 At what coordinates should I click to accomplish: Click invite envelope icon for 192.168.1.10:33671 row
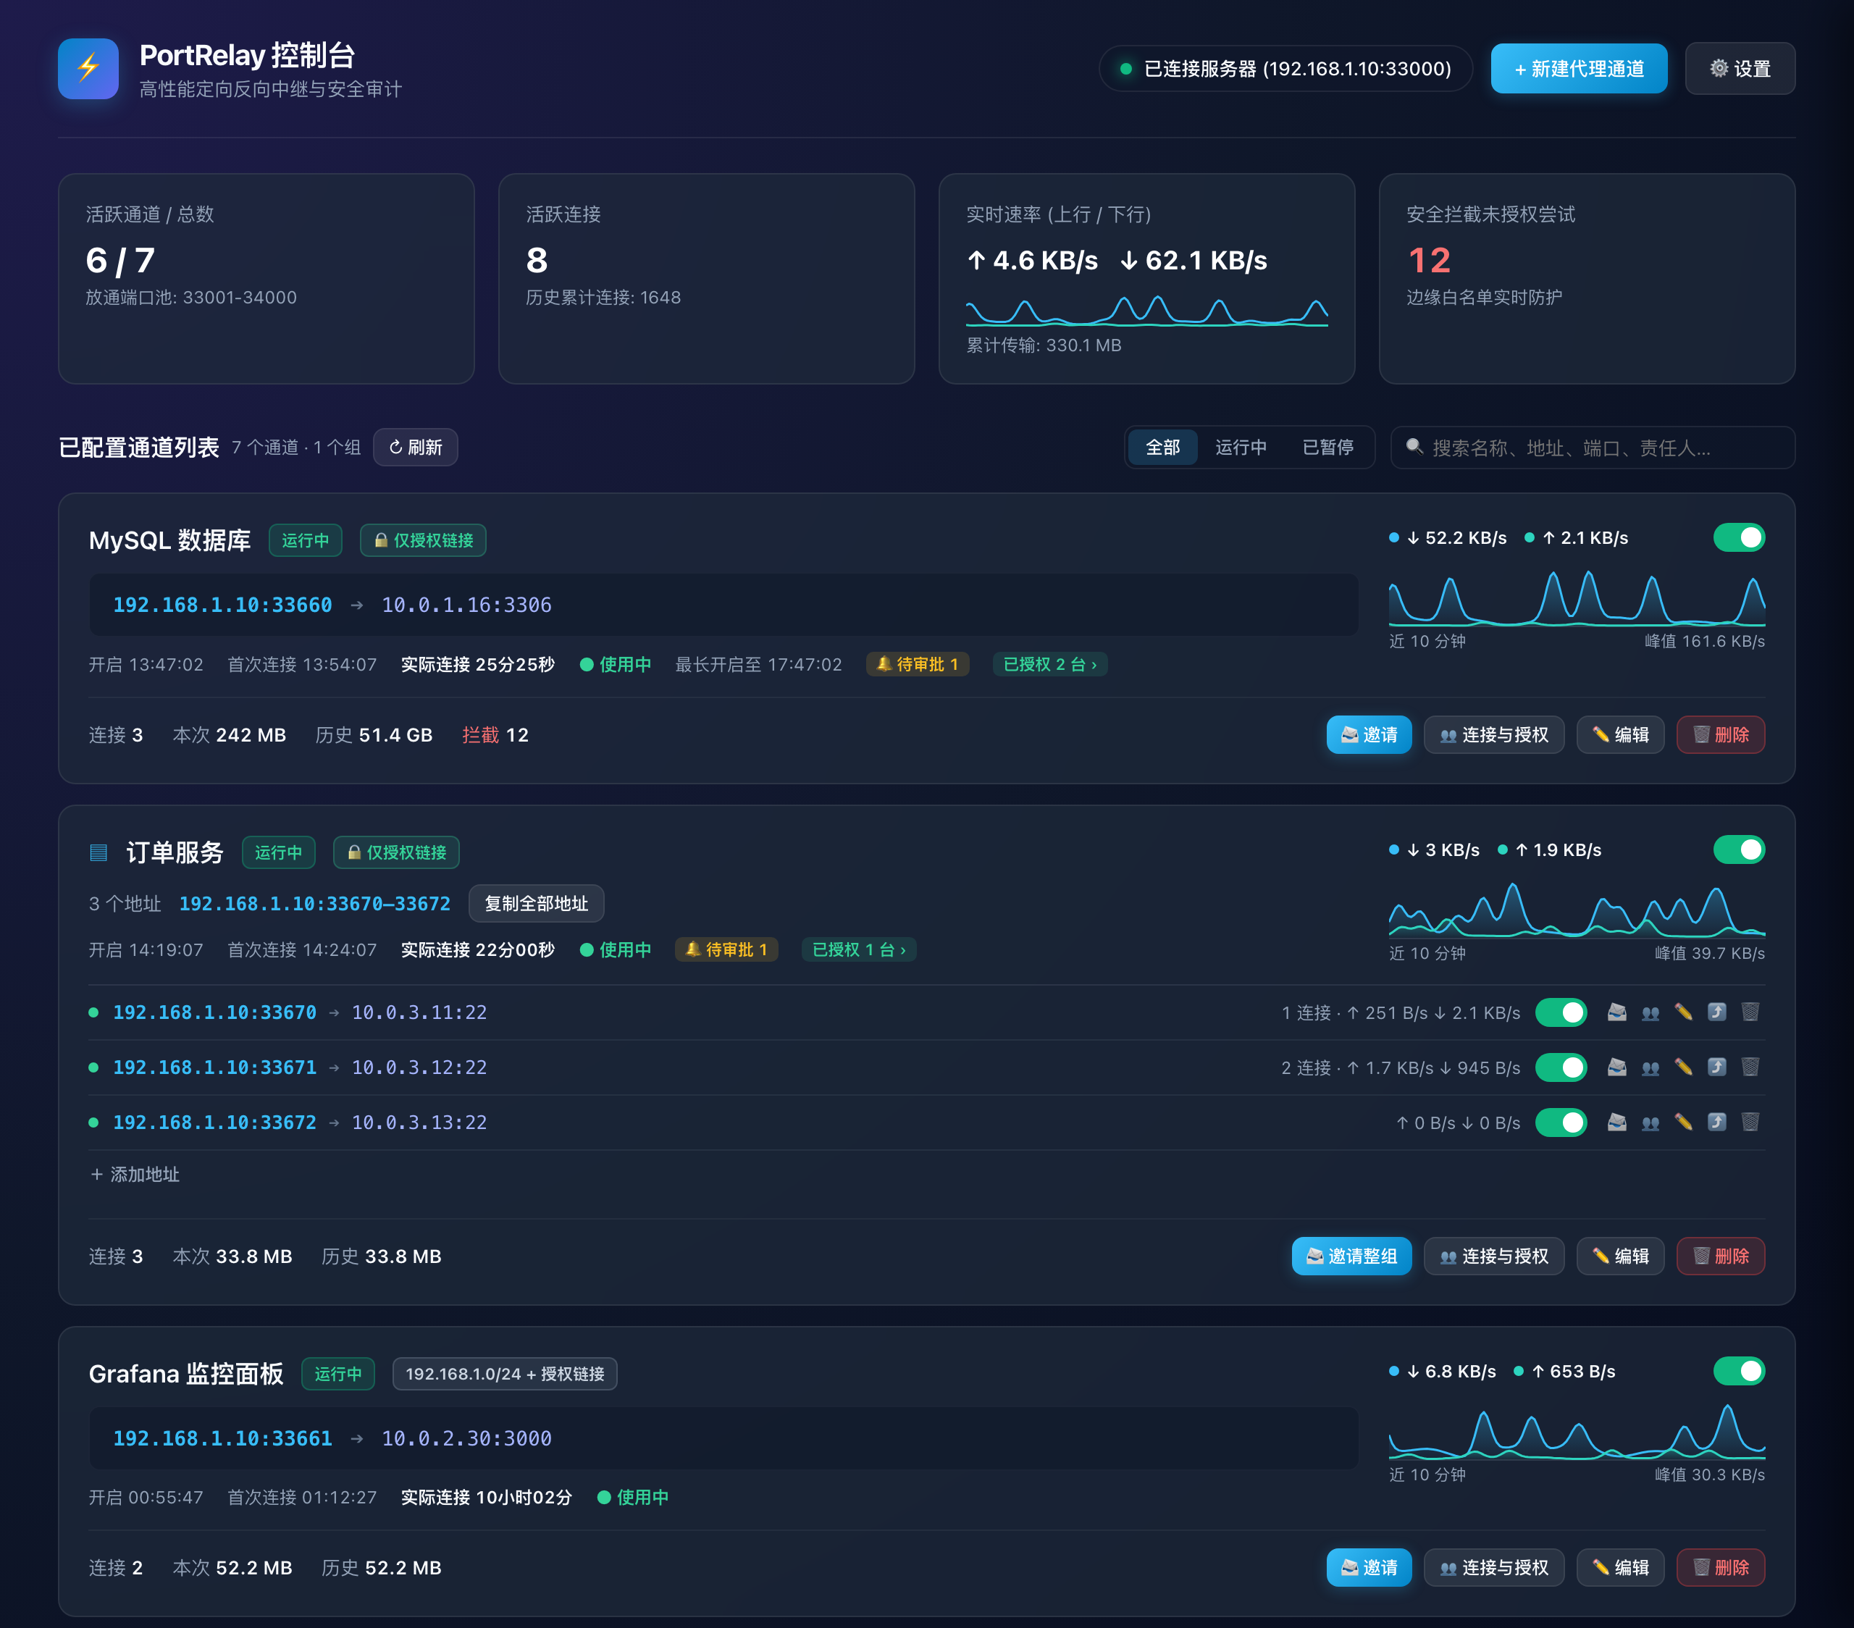click(1616, 1067)
